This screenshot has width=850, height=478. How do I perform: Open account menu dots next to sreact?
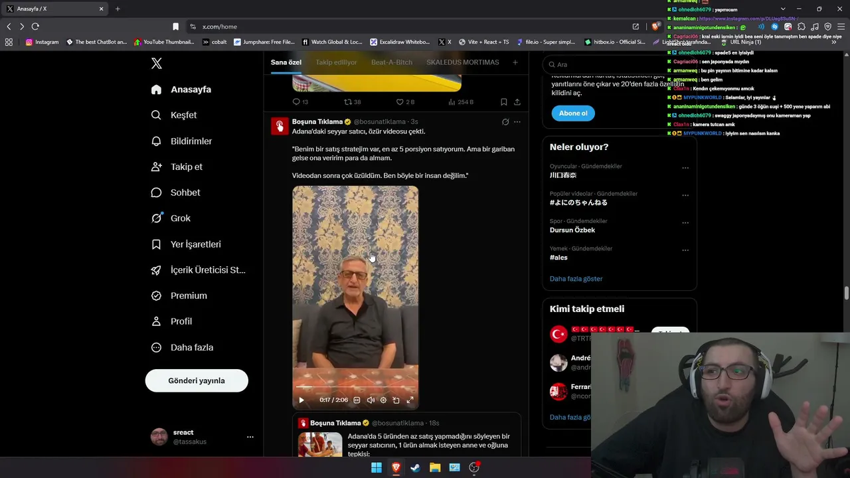point(250,437)
